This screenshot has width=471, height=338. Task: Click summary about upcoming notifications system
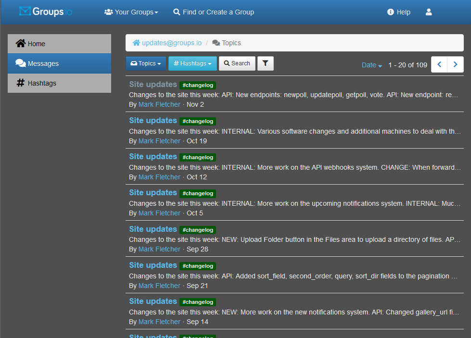(294, 203)
